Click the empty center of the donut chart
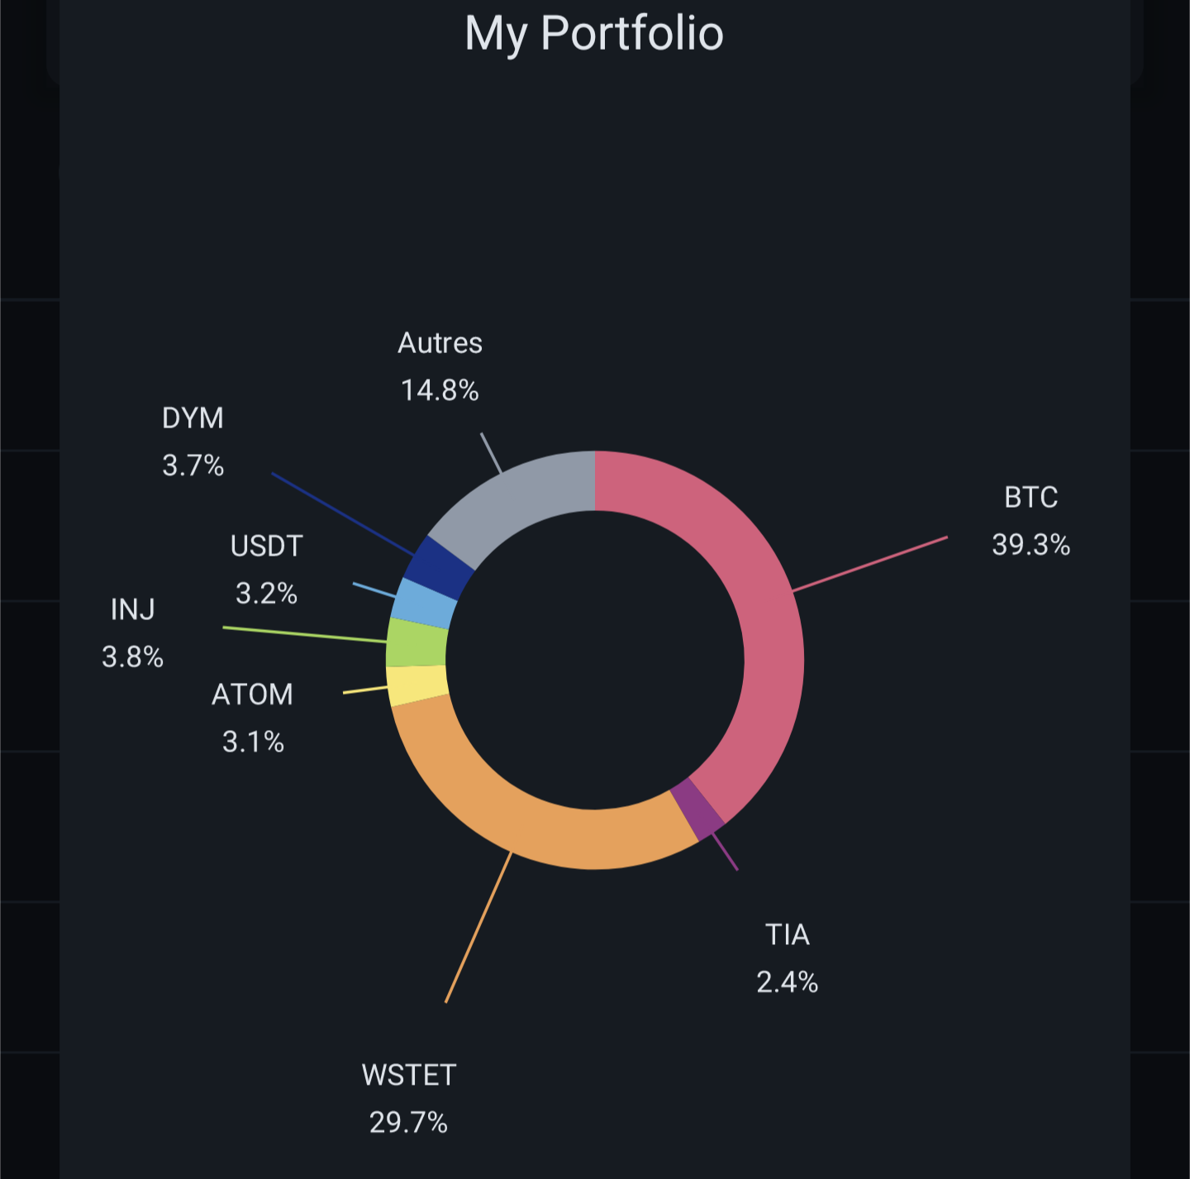 point(595,660)
